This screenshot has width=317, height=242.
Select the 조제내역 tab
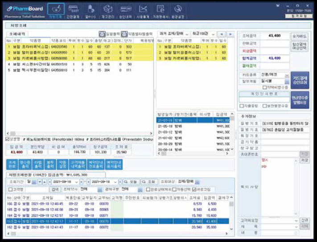17,34
